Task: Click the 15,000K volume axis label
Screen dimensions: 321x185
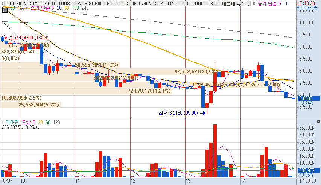Action: coord(307,156)
